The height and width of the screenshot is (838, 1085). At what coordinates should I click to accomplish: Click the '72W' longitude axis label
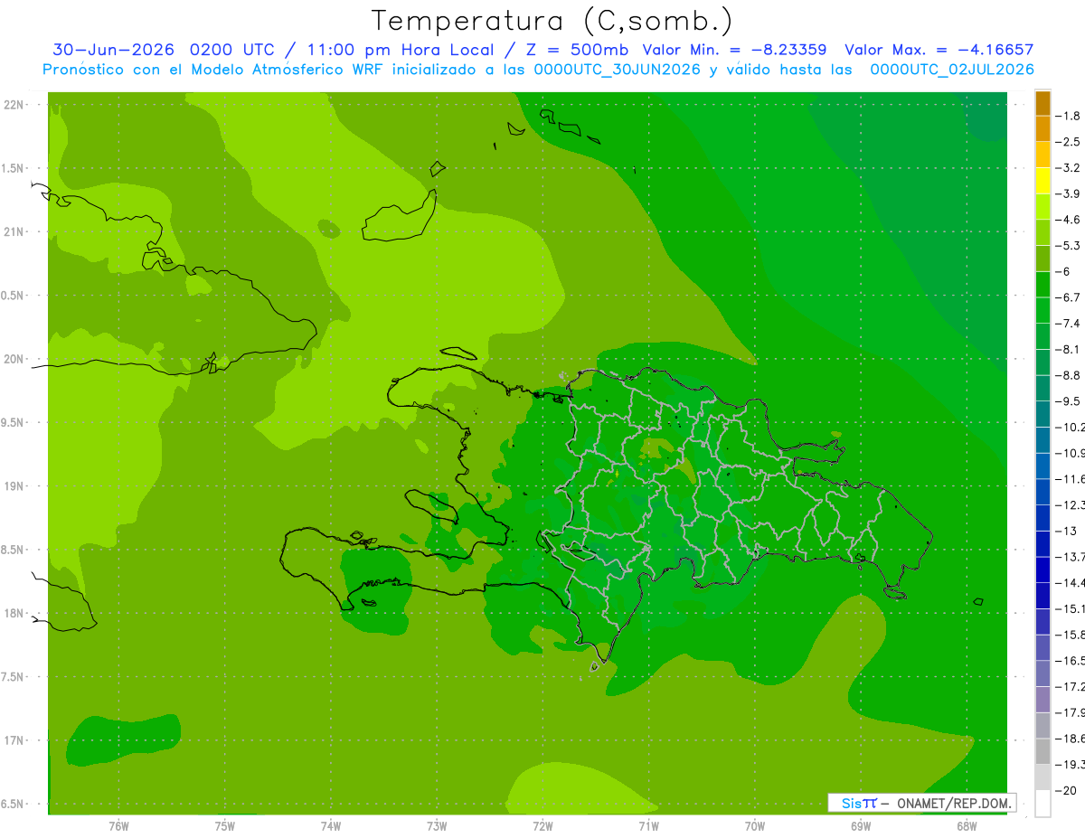[x=542, y=825]
